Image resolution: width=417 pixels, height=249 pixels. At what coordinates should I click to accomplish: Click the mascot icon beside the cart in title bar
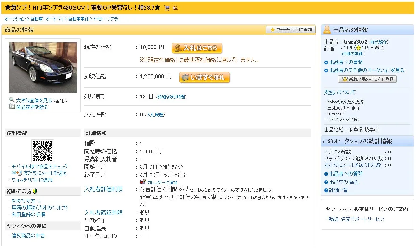(174, 7)
